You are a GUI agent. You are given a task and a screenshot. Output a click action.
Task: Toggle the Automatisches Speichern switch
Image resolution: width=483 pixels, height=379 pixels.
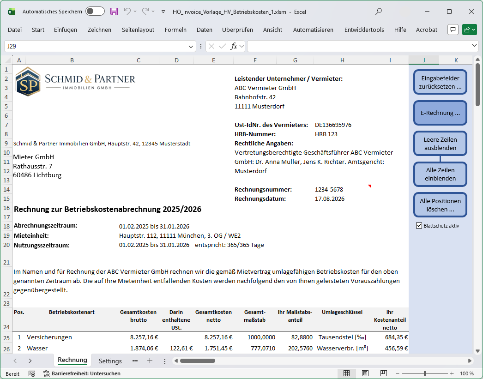95,12
